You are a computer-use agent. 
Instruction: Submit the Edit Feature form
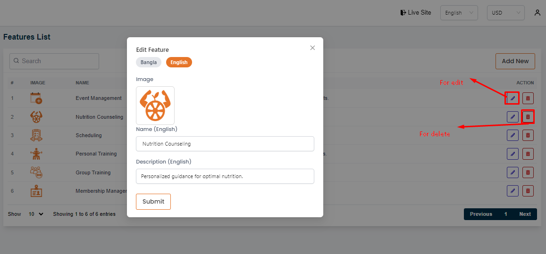(153, 202)
